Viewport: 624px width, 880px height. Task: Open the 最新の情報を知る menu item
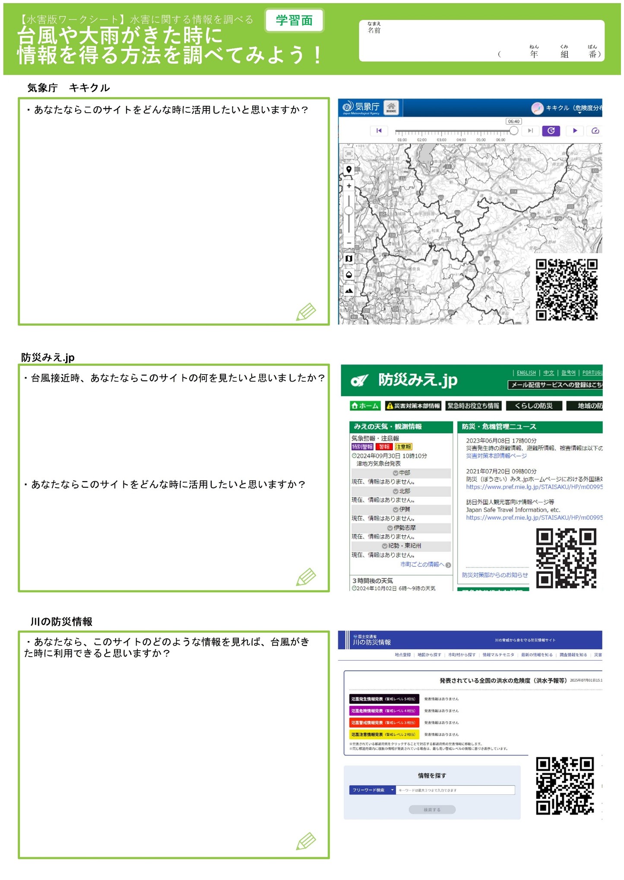537,655
